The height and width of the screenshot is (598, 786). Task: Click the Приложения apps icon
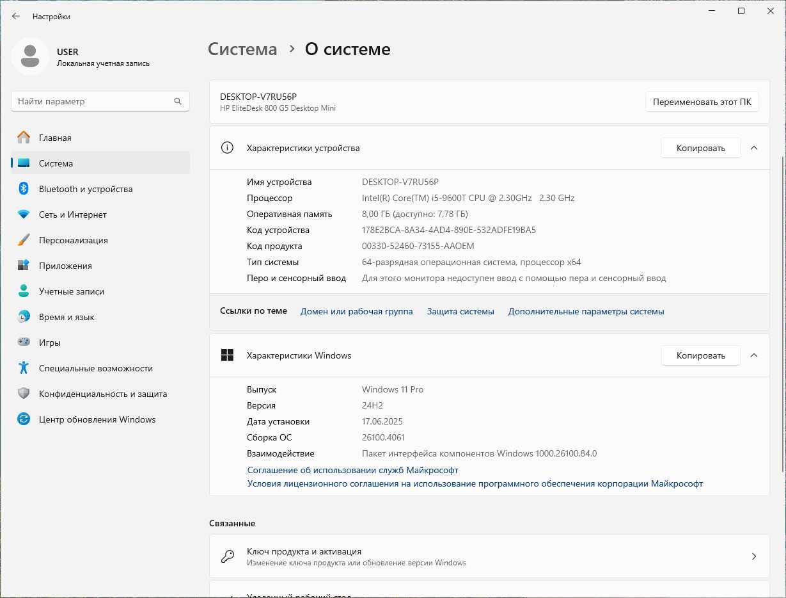[24, 266]
